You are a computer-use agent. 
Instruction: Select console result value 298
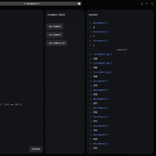tap(95, 94)
